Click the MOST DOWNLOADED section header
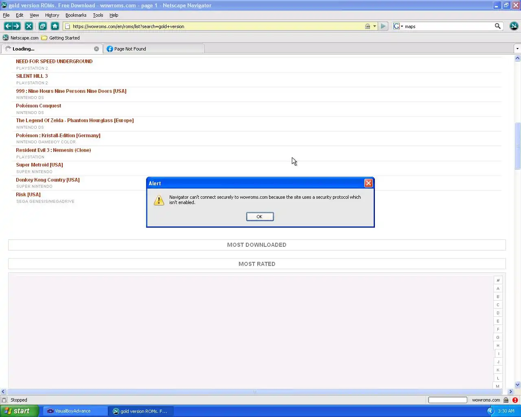 point(257,245)
